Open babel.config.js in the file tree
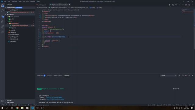This screenshot has width=195, height=110. click(15, 35)
